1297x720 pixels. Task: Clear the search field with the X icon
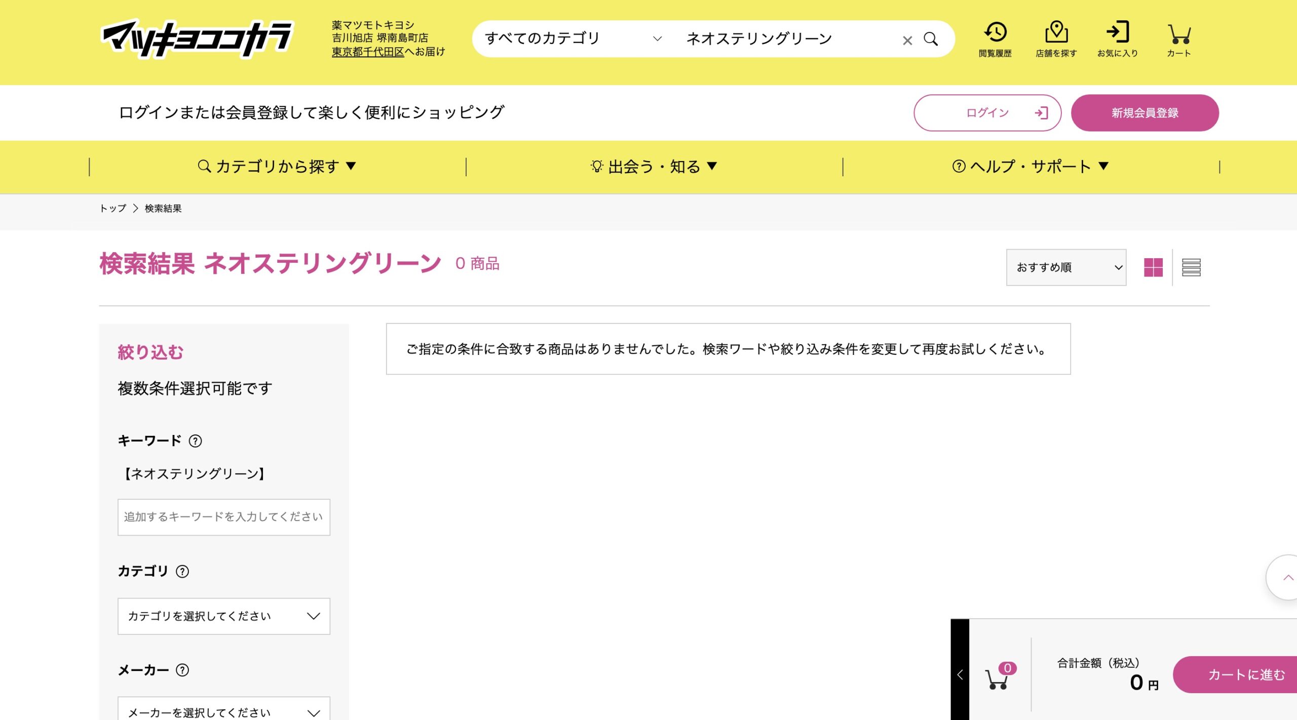pos(906,41)
